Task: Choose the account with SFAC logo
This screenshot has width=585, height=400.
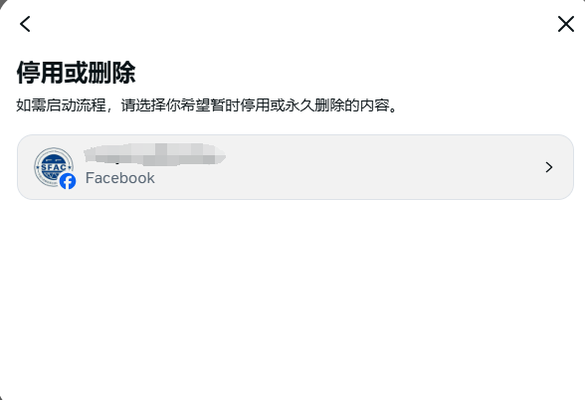Action: click(x=295, y=167)
